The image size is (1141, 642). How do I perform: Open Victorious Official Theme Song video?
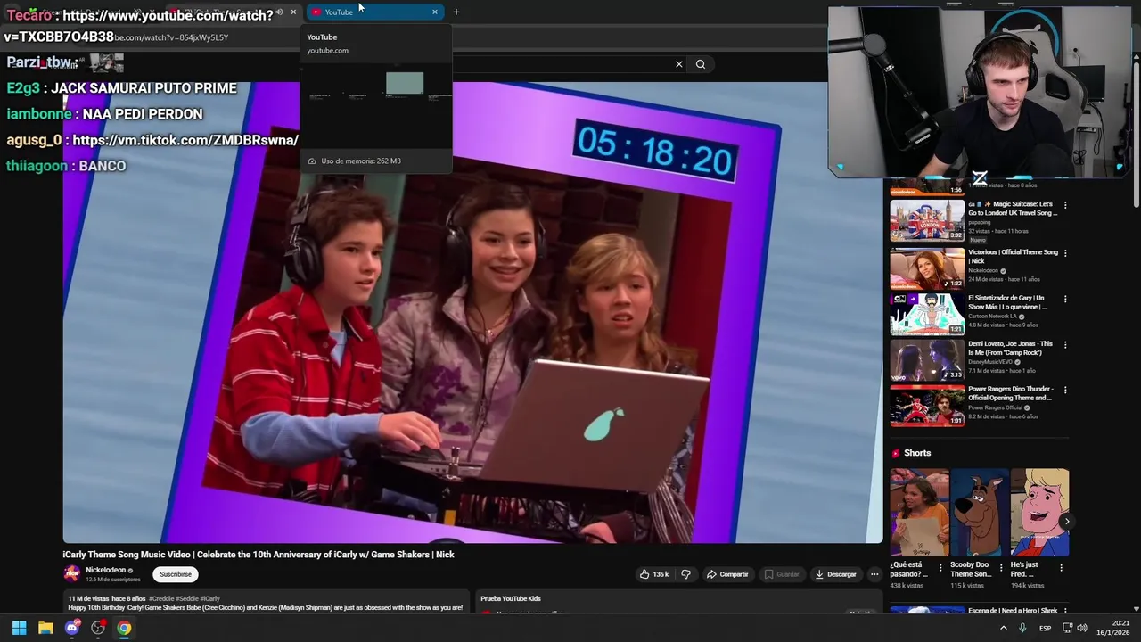927,267
